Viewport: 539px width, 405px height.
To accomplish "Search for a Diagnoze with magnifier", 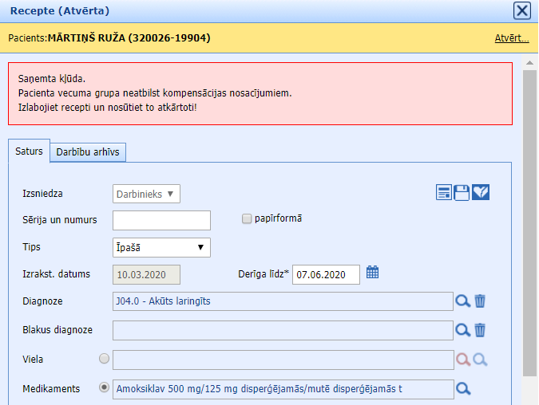I will 462,301.
